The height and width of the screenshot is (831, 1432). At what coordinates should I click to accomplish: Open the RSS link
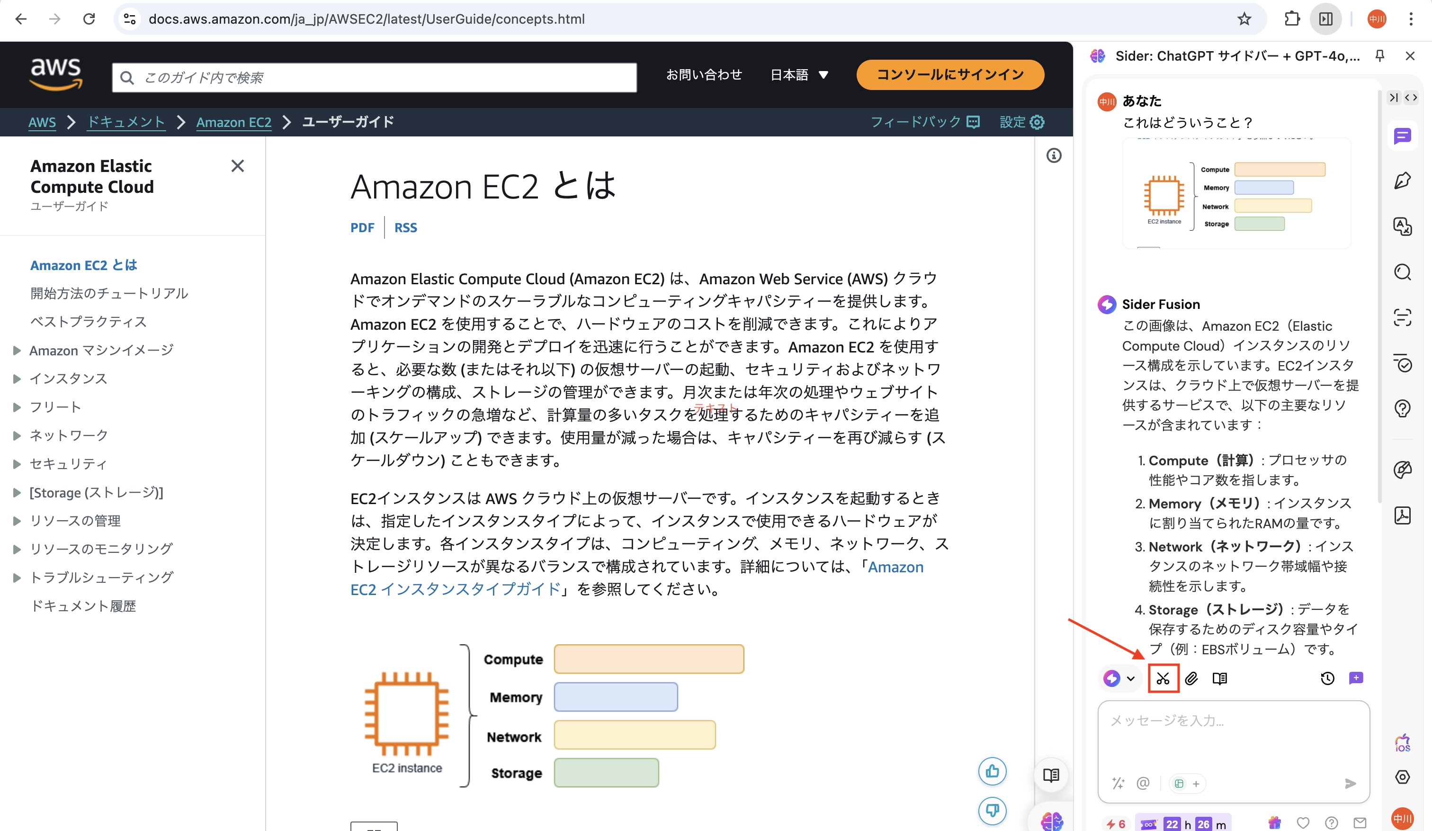tap(406, 227)
